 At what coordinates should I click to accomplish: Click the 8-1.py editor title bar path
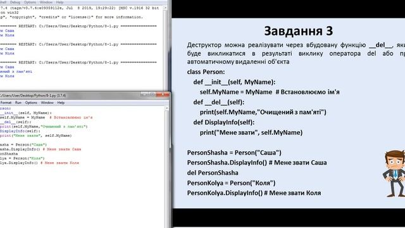[33, 96]
